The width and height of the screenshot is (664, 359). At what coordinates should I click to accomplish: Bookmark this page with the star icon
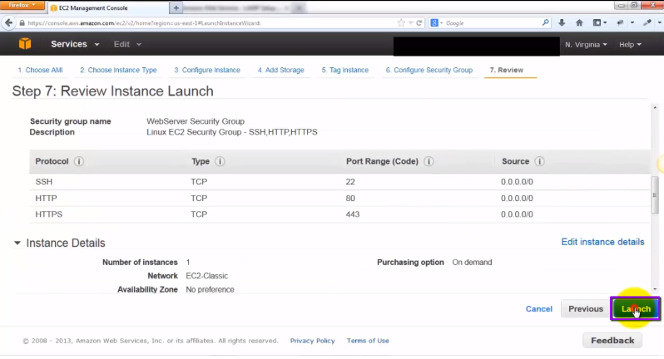(400, 22)
